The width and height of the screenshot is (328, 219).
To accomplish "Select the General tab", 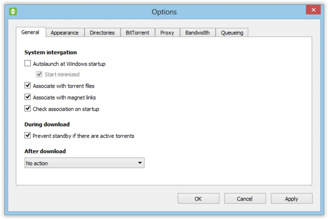I will [x=31, y=32].
